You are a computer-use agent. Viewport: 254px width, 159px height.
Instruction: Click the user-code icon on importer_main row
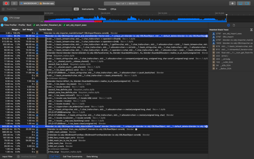coord(37,33)
